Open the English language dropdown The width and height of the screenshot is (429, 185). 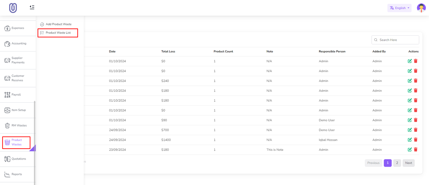point(399,8)
